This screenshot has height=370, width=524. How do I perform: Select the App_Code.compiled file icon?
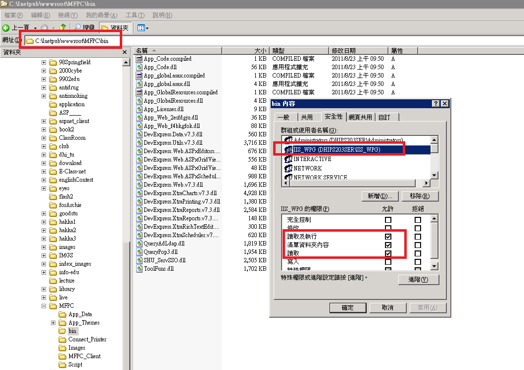140,59
